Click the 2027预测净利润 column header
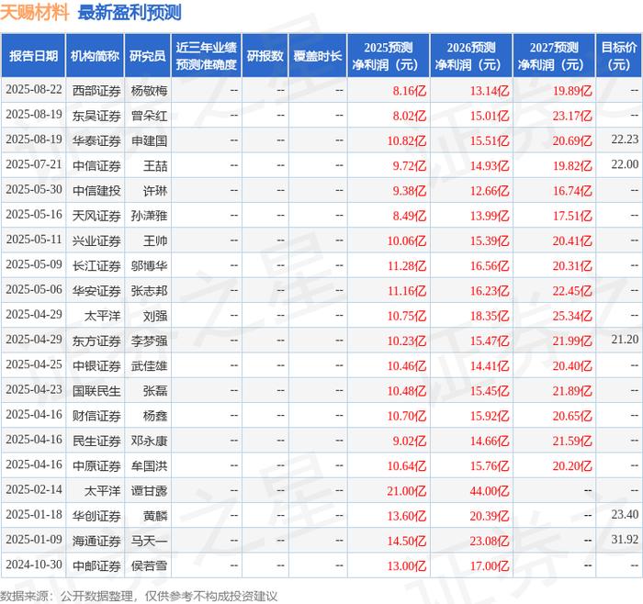The height and width of the screenshot is (604, 643). click(x=554, y=56)
